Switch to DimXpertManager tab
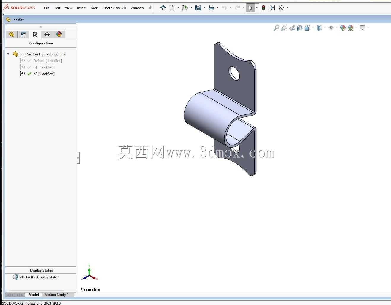391x305 pixels. point(47,34)
